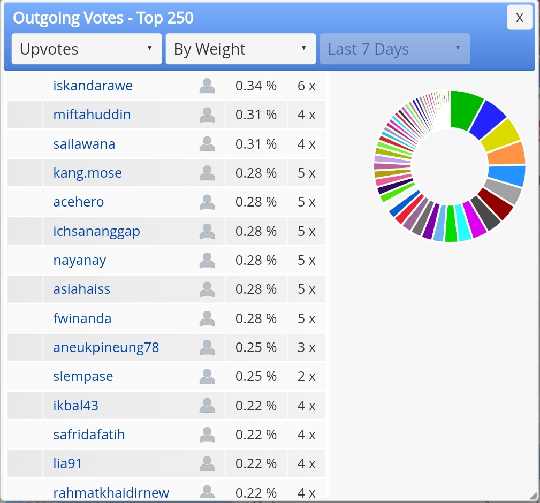Open the By Weight sorting dropdown
The image size is (540, 503).
(241, 49)
